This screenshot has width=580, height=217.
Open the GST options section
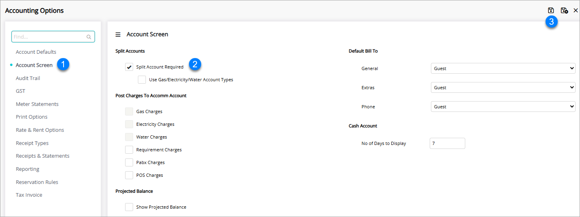click(20, 91)
